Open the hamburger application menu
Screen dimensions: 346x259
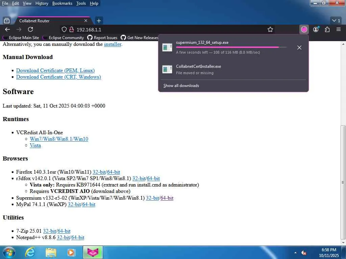pyautogui.click(x=339, y=30)
